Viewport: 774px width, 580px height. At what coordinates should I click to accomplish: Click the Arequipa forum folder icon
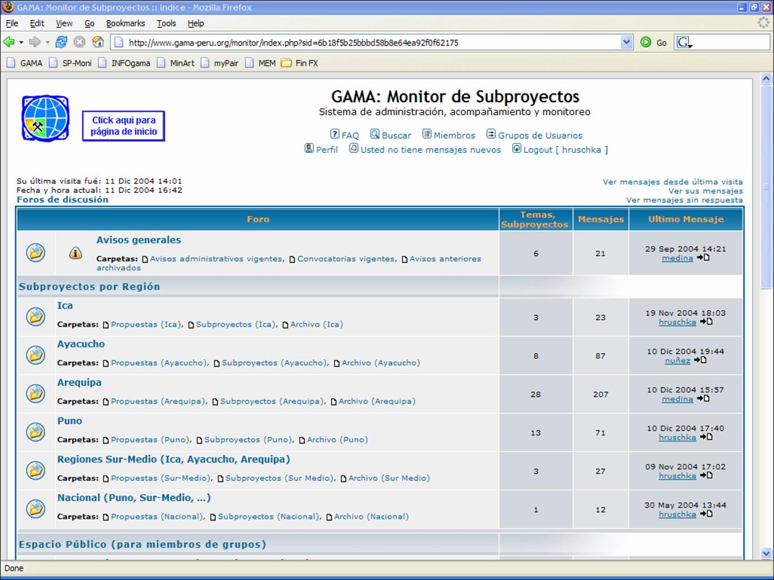35,393
